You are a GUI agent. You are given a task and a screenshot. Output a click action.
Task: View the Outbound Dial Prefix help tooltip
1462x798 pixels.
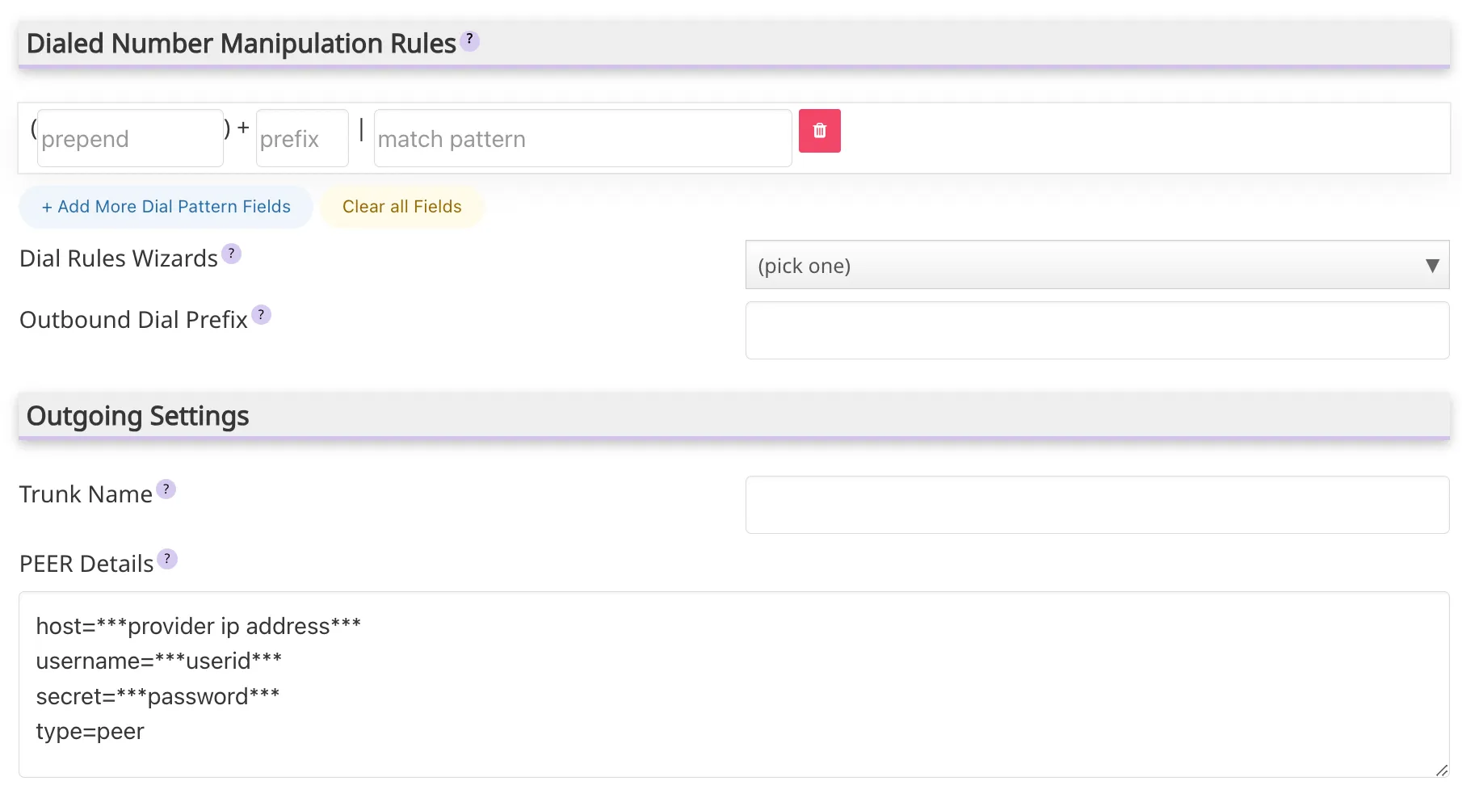(x=261, y=315)
